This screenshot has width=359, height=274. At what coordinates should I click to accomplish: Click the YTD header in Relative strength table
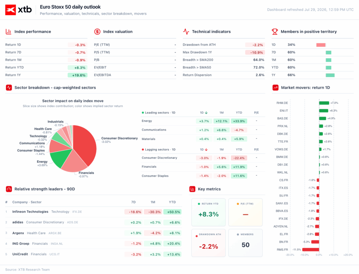click(172, 202)
